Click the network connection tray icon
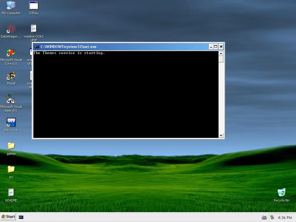 pyautogui.click(x=272, y=217)
